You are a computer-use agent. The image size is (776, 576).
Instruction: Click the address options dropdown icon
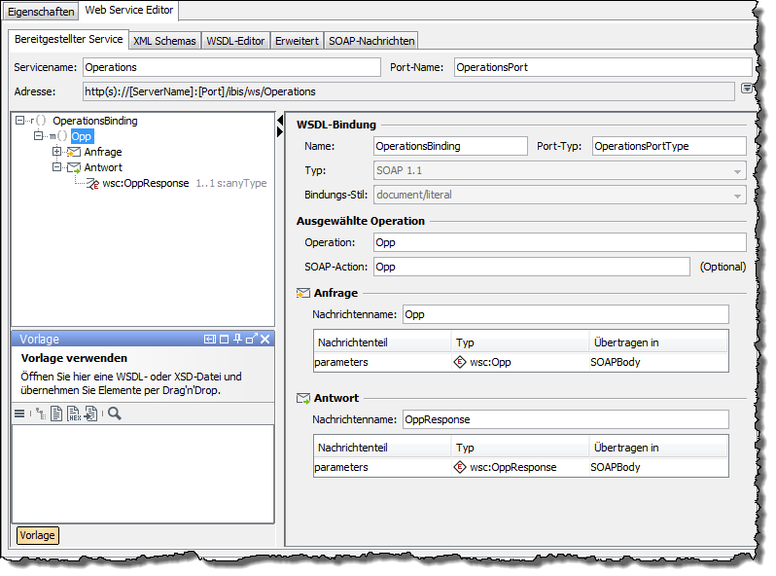click(746, 89)
